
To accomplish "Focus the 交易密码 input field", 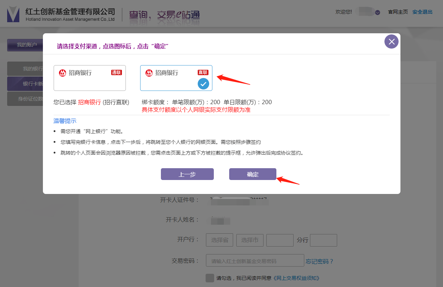I will 255,261.
